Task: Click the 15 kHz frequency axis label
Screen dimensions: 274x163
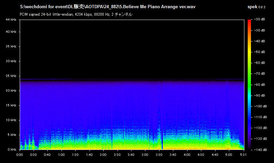Action: tap(11, 105)
